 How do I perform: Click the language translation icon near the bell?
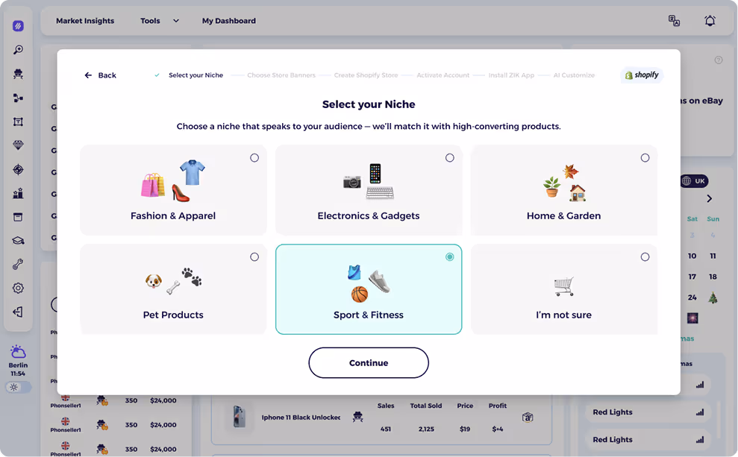point(674,21)
